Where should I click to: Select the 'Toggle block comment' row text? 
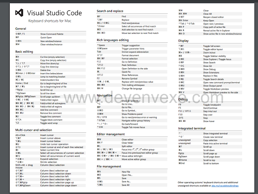[51, 120]
